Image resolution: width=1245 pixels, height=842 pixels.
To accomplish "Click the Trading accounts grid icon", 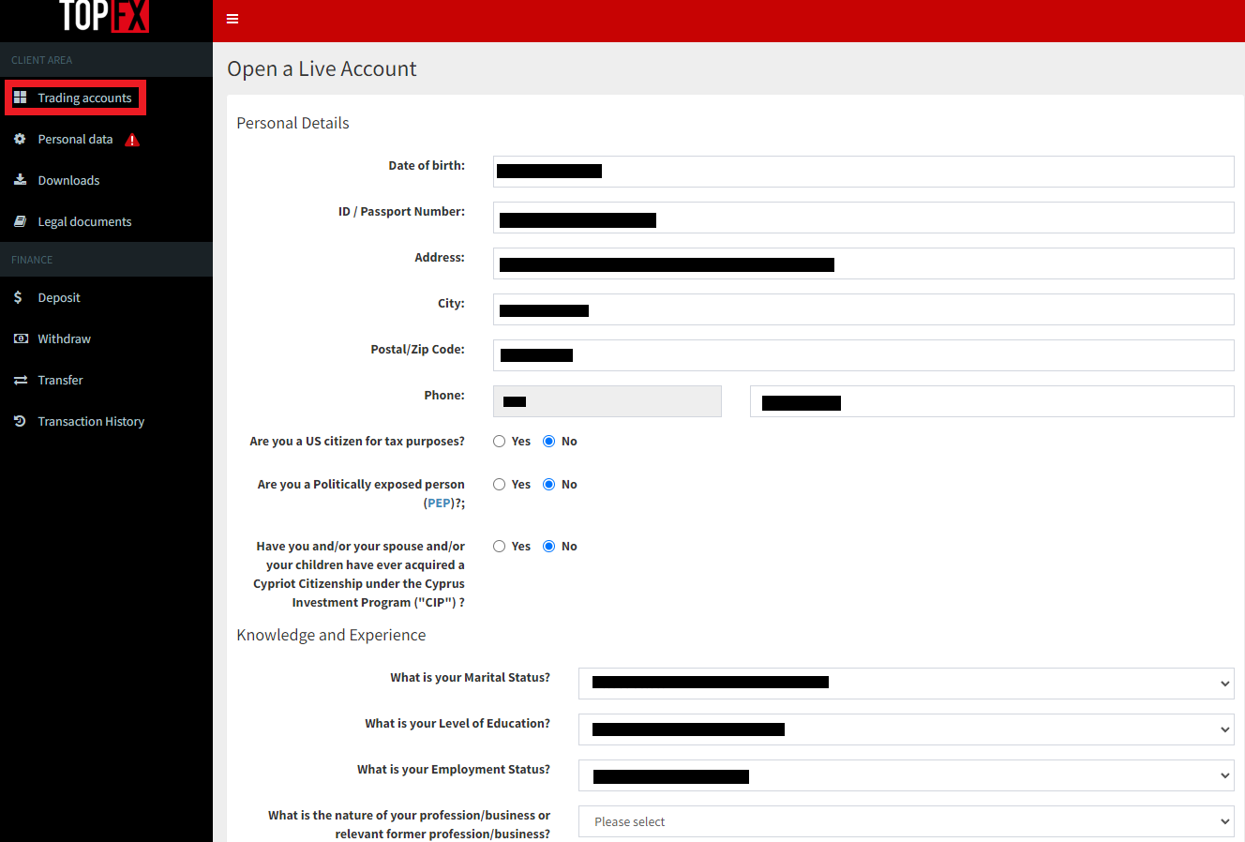I will [x=20, y=98].
